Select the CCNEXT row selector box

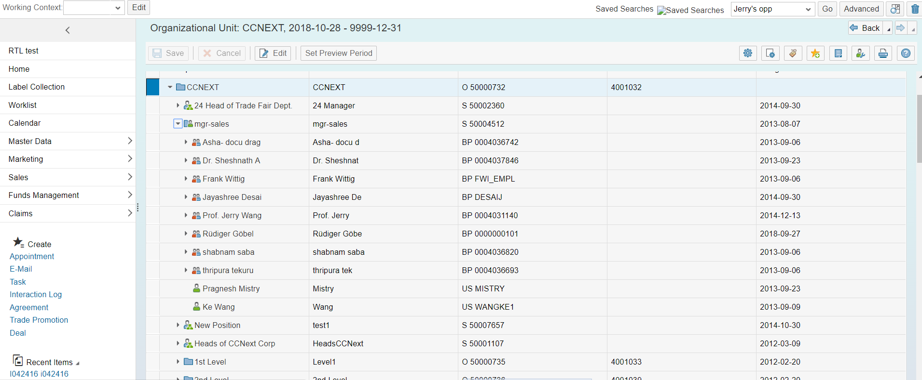click(152, 87)
